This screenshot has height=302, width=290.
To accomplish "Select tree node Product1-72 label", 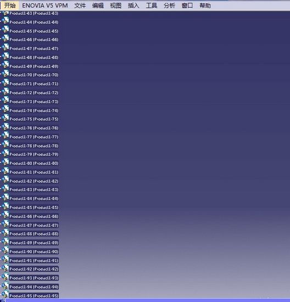I will pos(34,93).
